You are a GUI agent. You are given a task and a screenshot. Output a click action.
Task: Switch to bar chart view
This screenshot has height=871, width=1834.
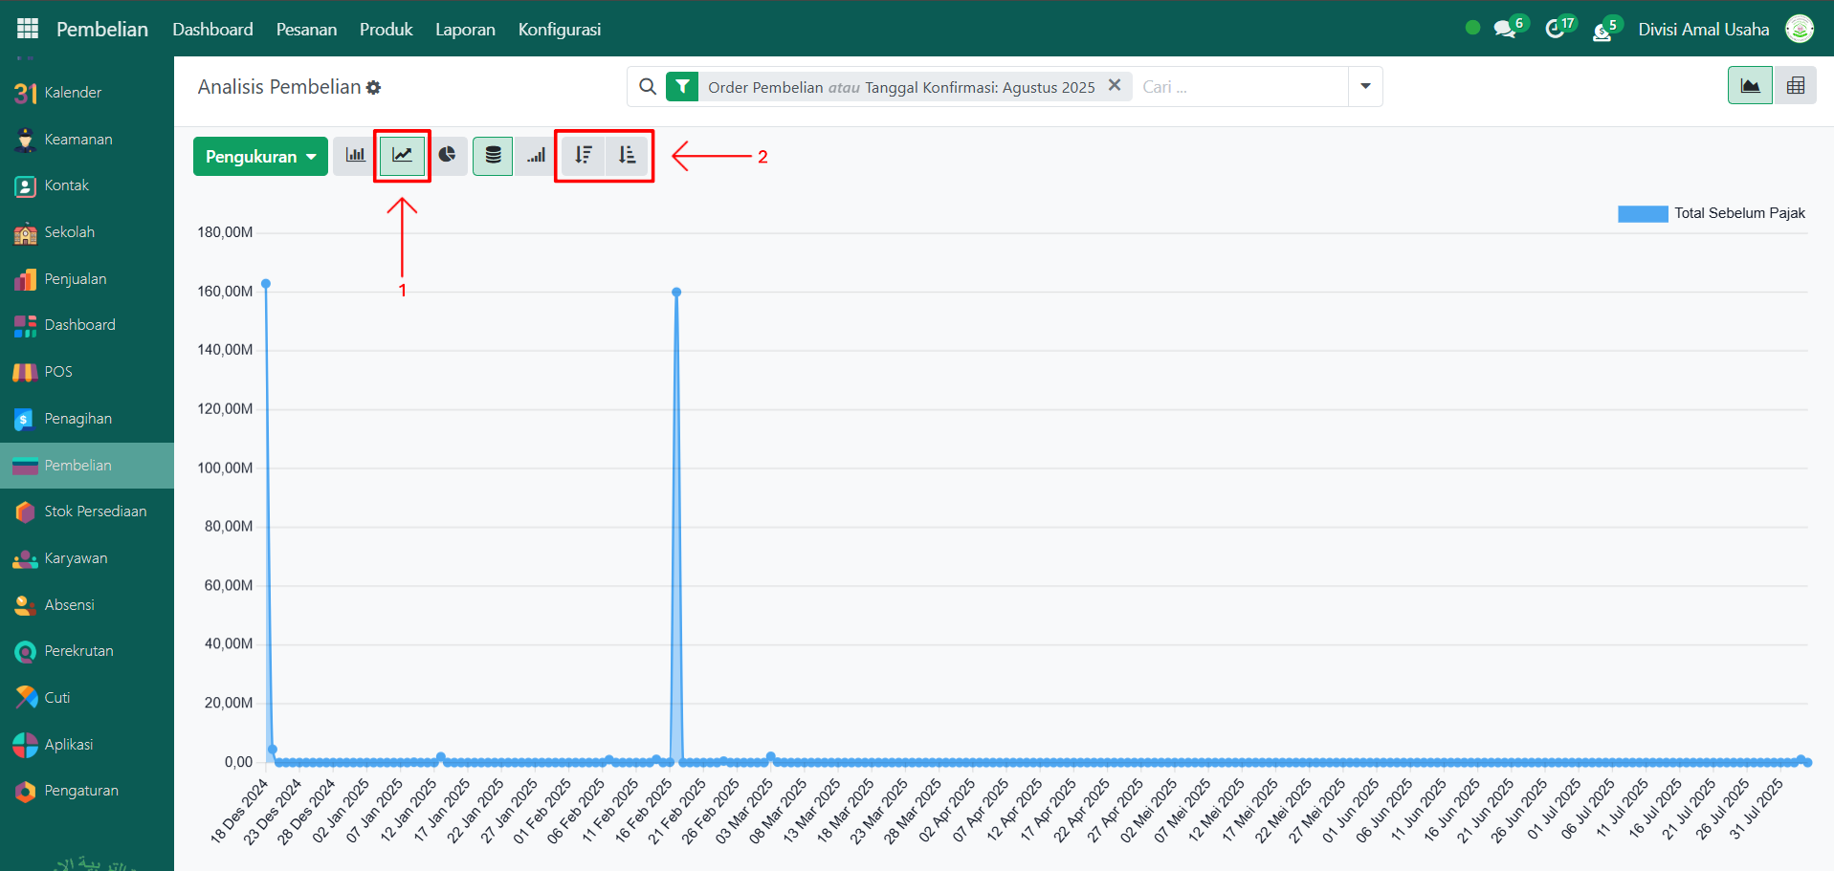point(355,156)
